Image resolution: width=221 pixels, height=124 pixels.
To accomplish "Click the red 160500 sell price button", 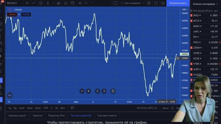I will coord(12,14).
